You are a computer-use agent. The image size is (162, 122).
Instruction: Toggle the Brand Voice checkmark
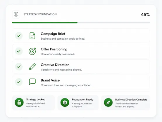(x=19, y=82)
